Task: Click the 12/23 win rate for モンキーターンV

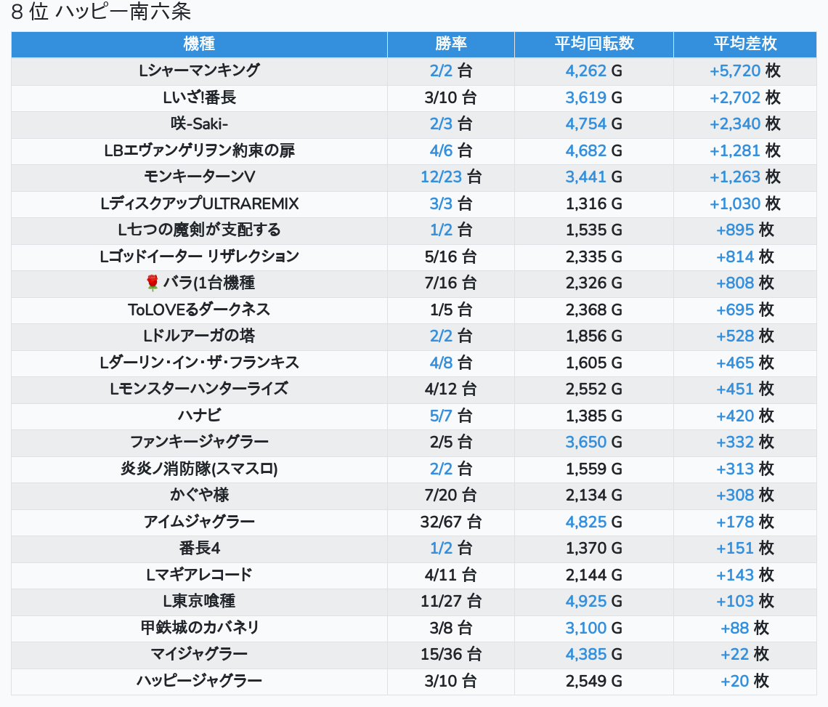Action: pyautogui.click(x=441, y=177)
